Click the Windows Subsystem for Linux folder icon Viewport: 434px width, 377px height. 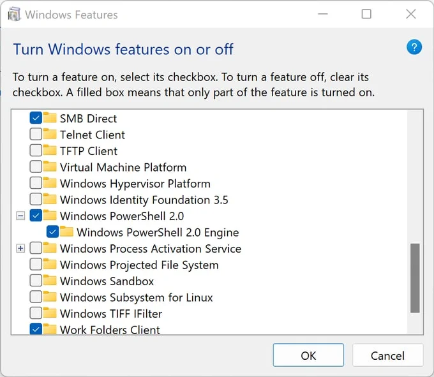pyautogui.click(x=50, y=297)
